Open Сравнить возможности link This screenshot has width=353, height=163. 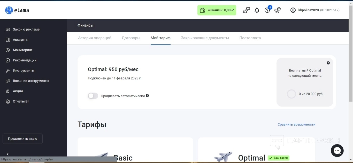click(296, 124)
